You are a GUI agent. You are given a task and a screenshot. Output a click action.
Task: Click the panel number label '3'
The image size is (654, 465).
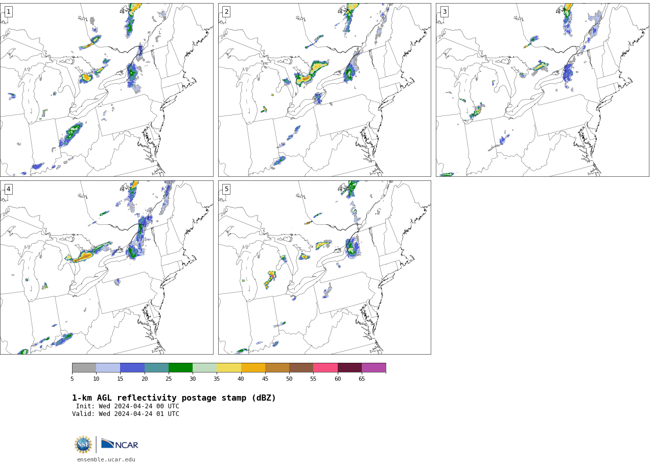point(444,12)
